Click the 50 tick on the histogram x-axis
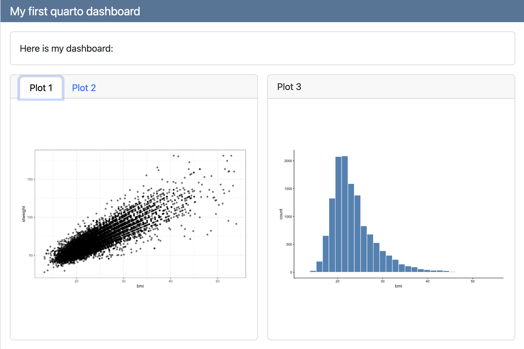 click(x=473, y=281)
